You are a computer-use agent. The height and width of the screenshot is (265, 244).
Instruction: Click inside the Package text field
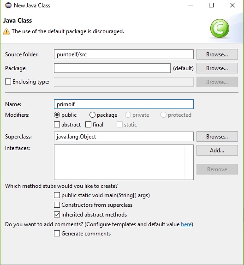pos(112,68)
